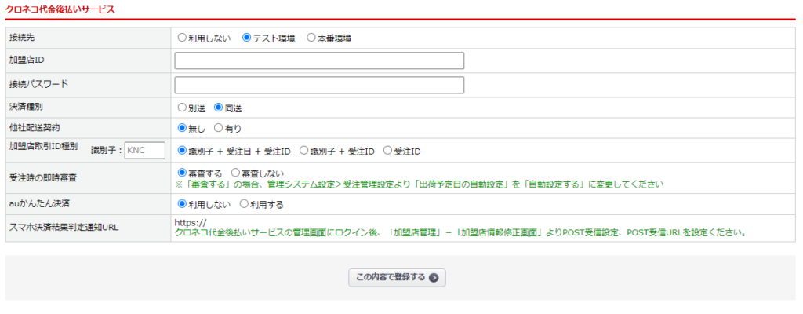Click the 決済種別 row label
The image size is (803, 314).
coord(26,107)
